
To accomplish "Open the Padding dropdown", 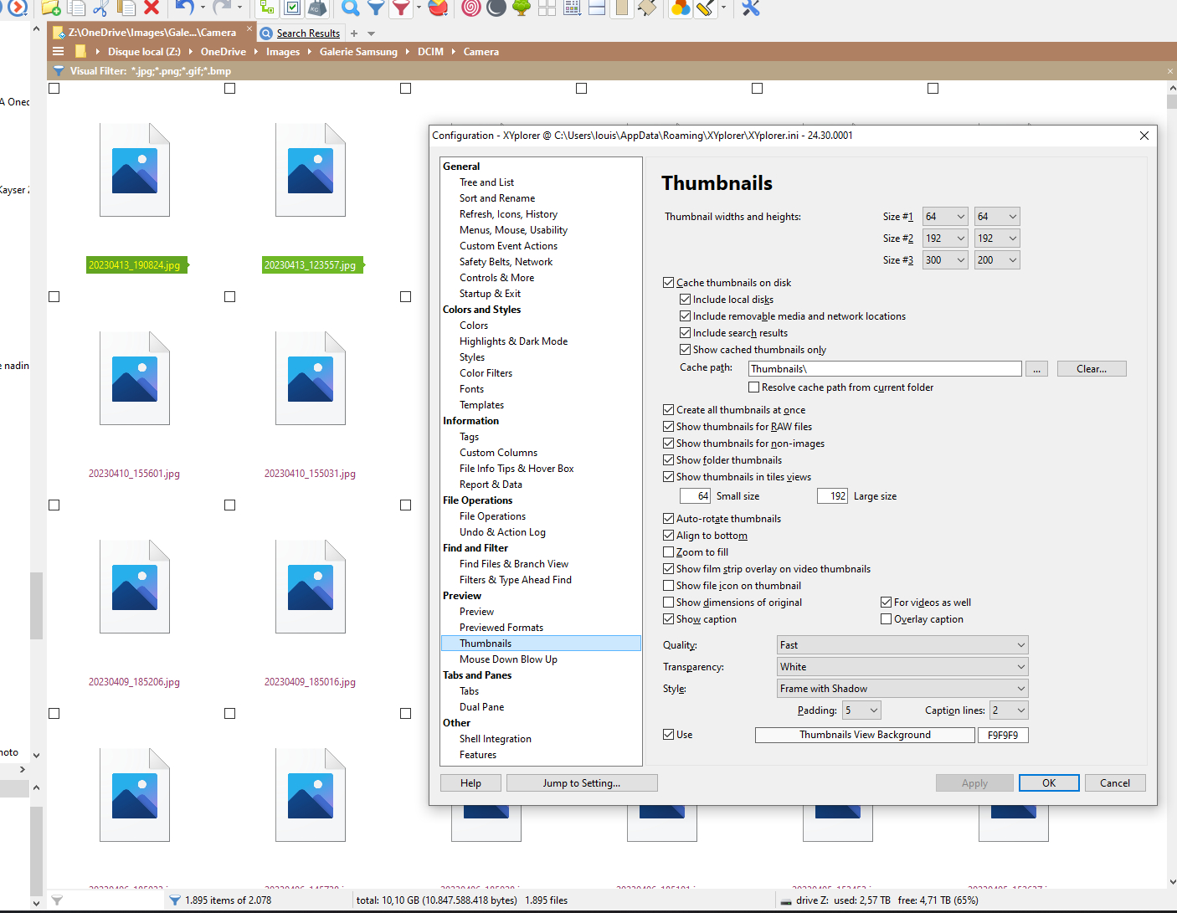I will [x=862, y=710].
